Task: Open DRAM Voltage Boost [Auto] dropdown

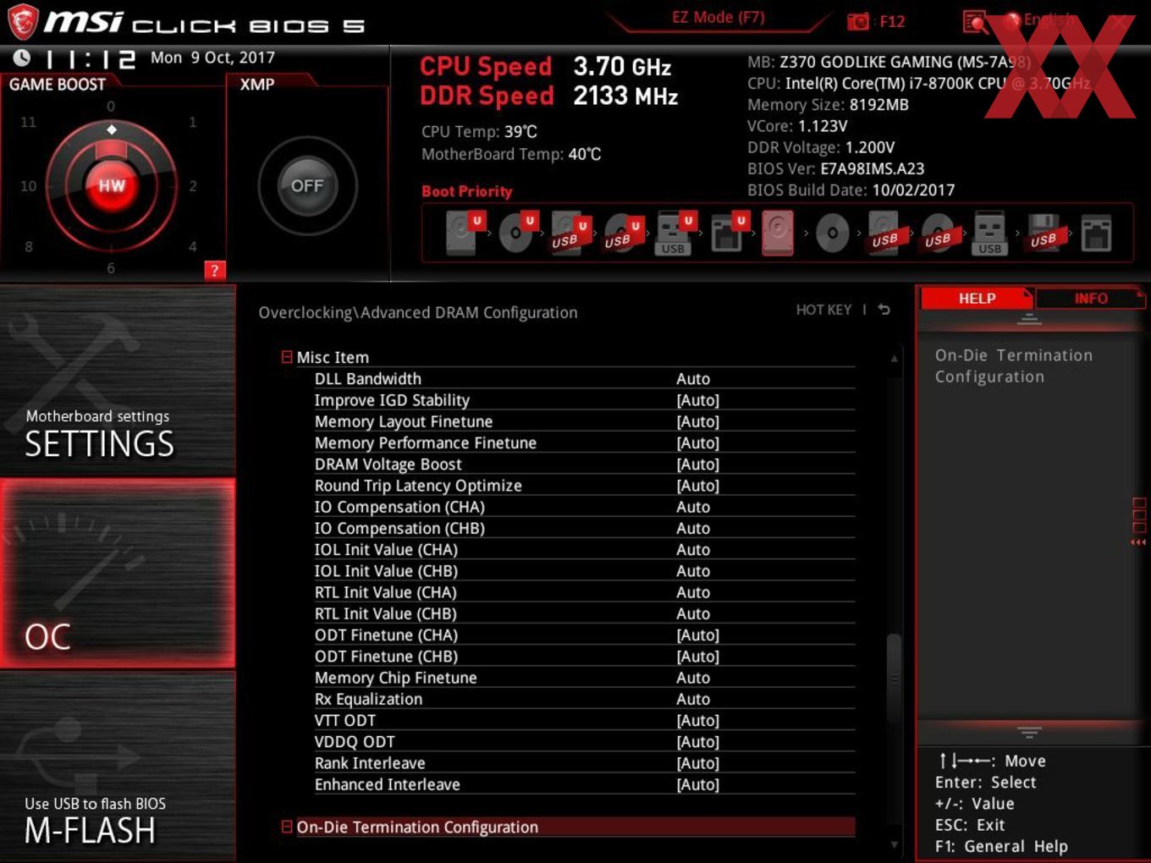Action: [x=697, y=464]
